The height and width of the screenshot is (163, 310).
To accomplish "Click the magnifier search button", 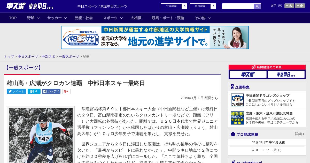I will click(257, 6).
